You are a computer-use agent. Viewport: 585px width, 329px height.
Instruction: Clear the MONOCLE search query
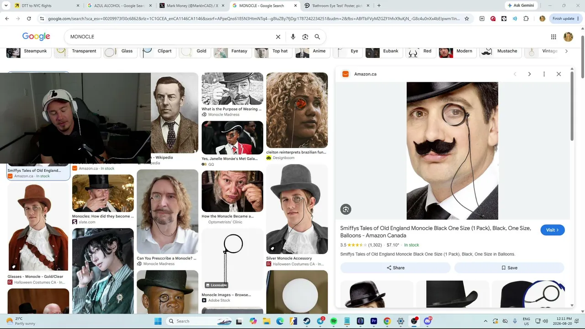pos(278,37)
